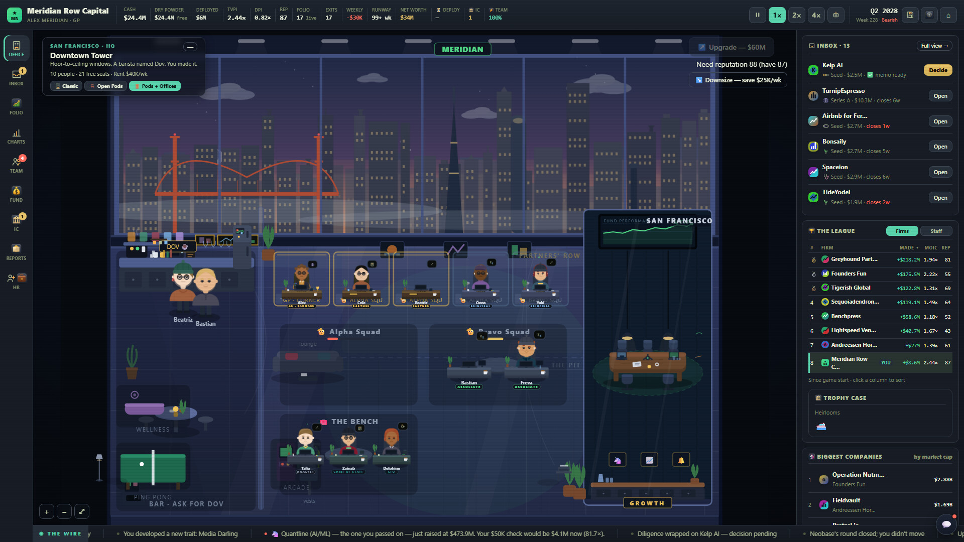This screenshot has width=964, height=542.
Task: Toggle fullscreen office map view
Action: (x=82, y=512)
